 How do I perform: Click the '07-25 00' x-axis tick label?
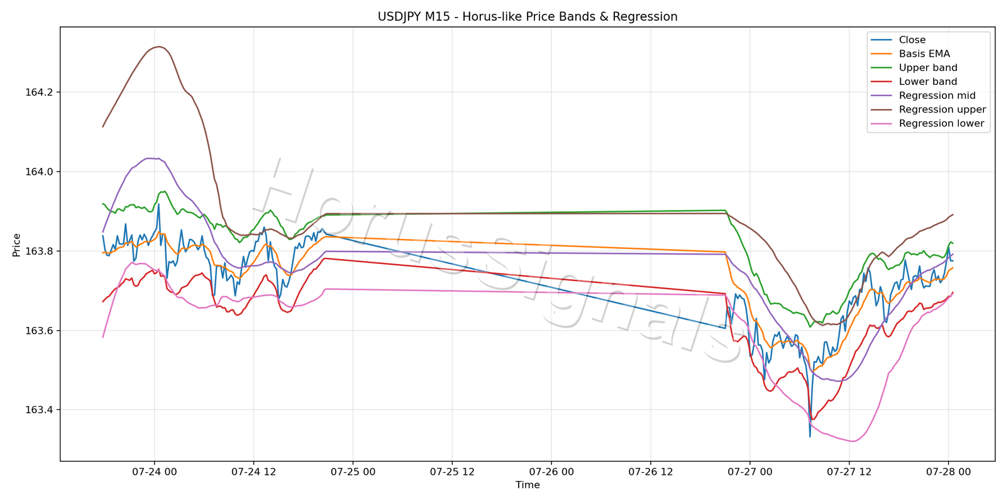[x=353, y=472]
